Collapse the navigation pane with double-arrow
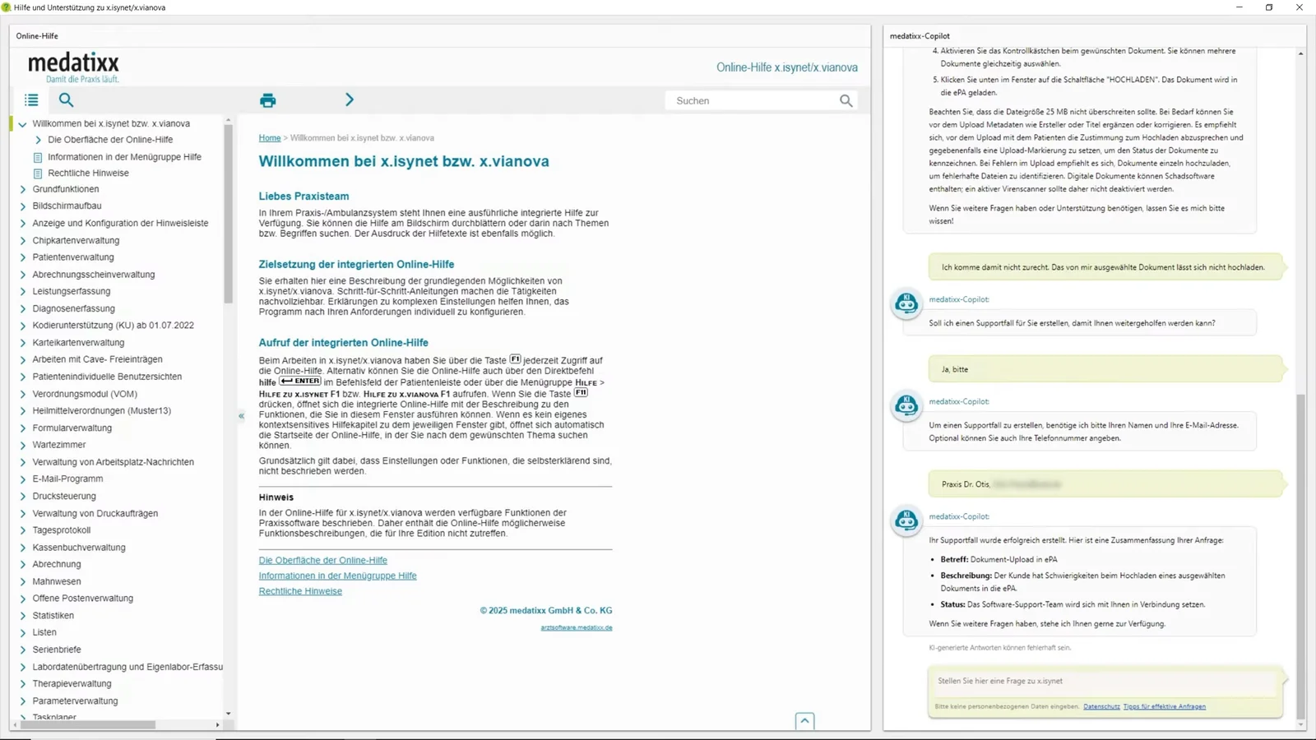Image resolution: width=1316 pixels, height=740 pixels. [241, 416]
